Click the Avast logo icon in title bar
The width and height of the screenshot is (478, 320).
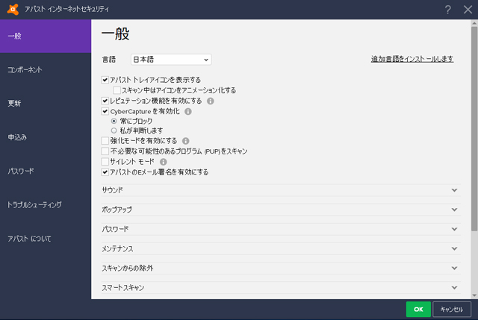[13, 9]
